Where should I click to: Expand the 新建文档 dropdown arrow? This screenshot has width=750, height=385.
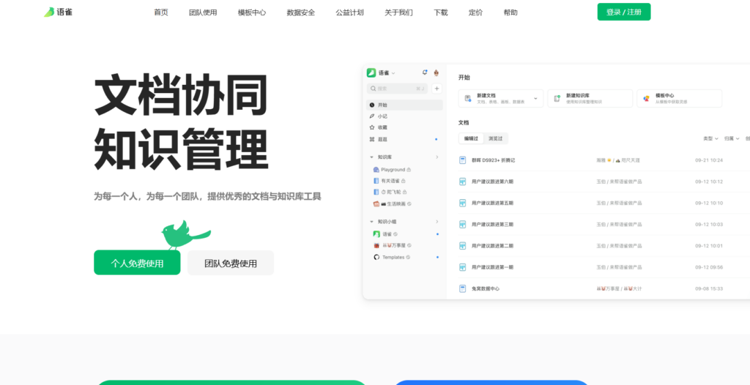pos(535,98)
